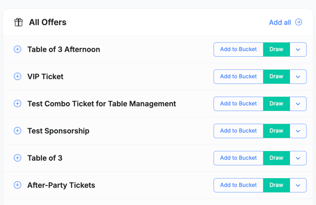Click the arrow circle icon next to Add all
The image size is (316, 205).
coord(299,22)
